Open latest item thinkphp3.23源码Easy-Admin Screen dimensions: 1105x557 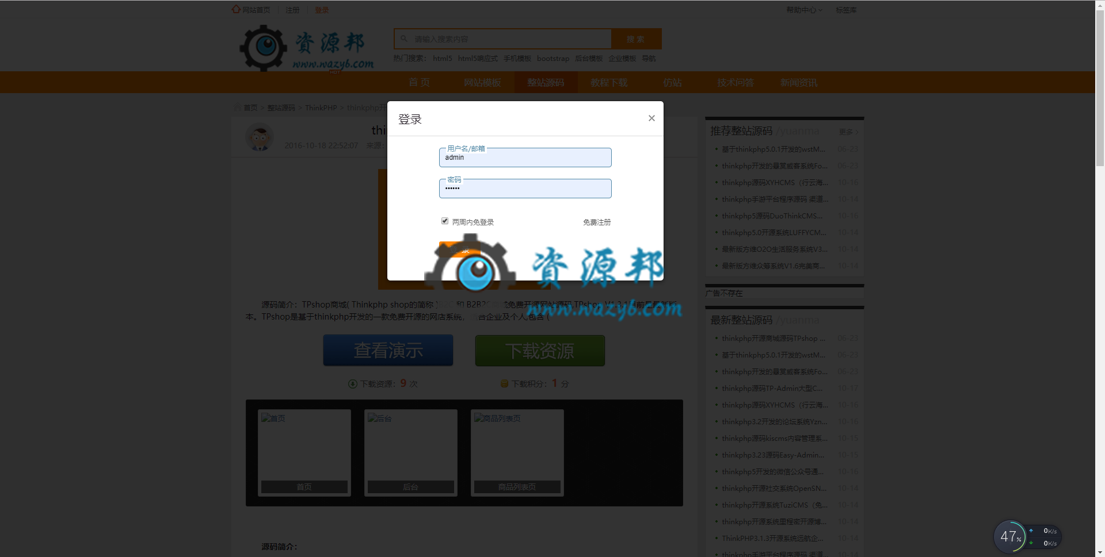[773, 455]
